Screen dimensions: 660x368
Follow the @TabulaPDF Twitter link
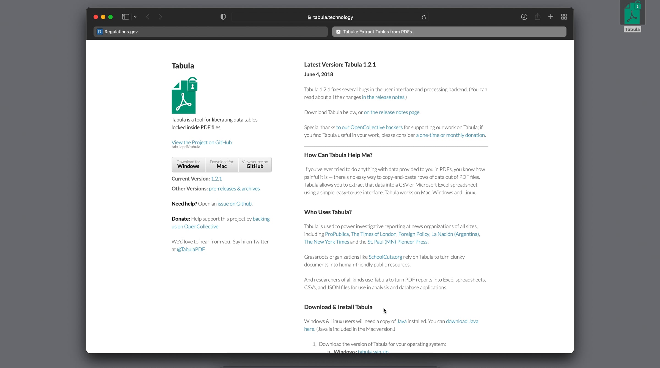click(191, 249)
